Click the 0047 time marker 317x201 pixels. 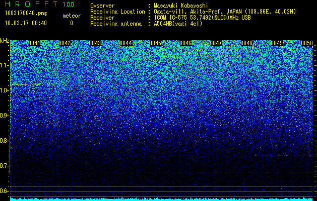216,43
